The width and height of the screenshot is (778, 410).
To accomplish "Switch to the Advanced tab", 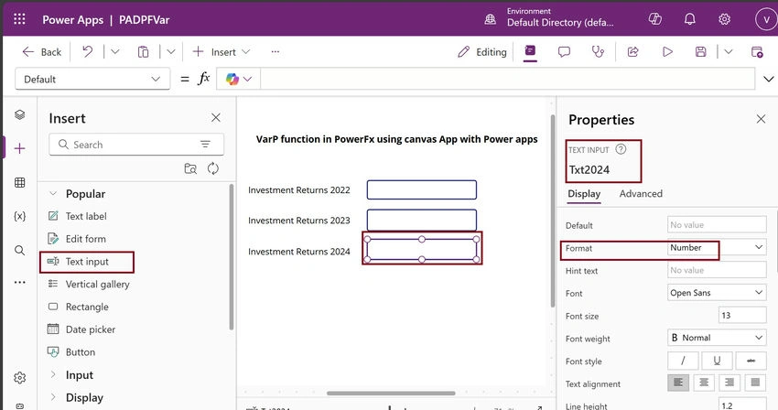I will tap(641, 194).
